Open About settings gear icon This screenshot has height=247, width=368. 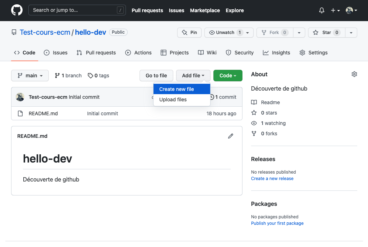[354, 74]
